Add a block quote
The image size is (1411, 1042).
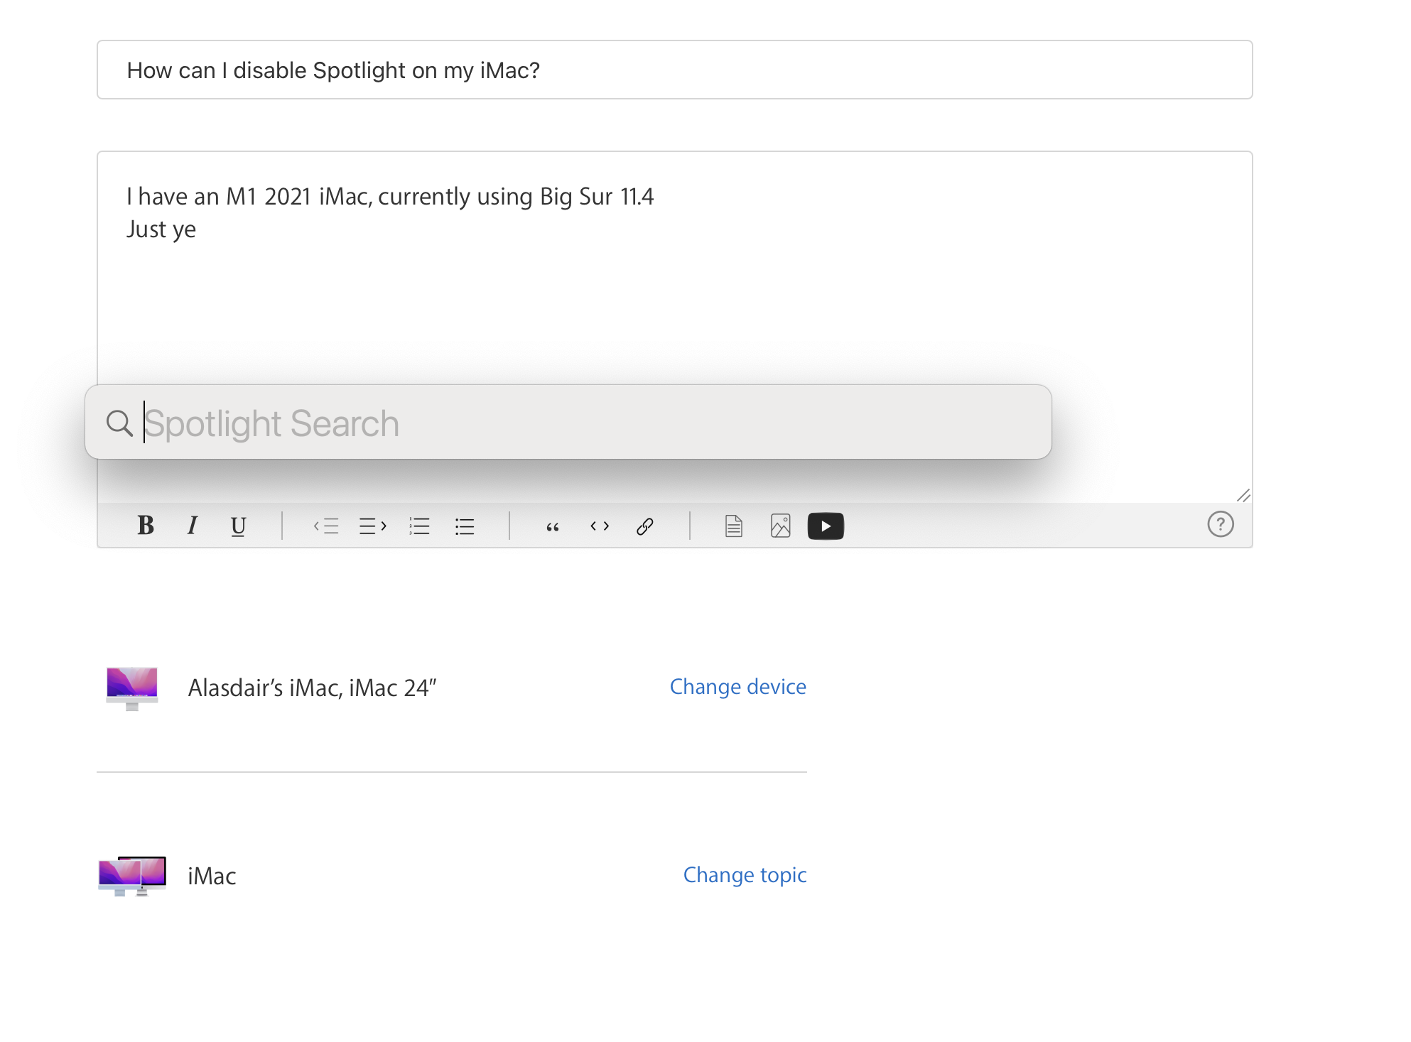[x=553, y=526]
